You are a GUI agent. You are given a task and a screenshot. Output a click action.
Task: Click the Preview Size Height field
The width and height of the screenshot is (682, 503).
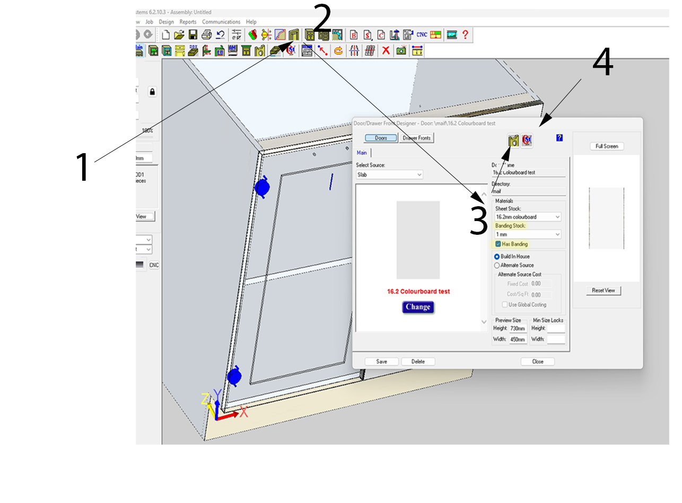(x=518, y=329)
